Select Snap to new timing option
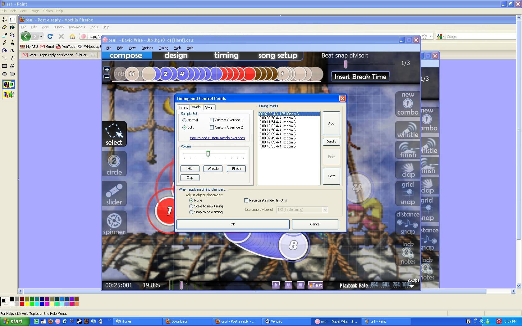Screen dimensions: 522x326 tap(191, 212)
